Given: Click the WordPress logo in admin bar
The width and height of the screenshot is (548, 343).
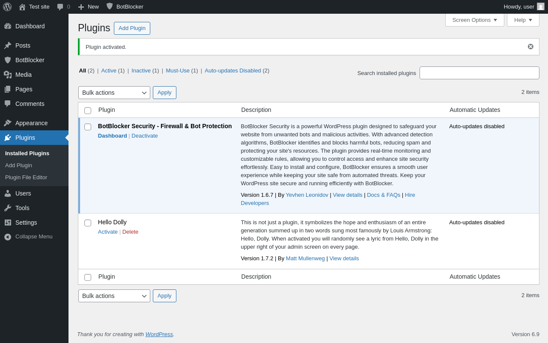Looking at the screenshot, I should pos(7,7).
